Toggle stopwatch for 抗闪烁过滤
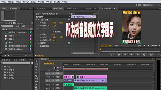This screenshot has width=161, height=90. tap(41, 40)
